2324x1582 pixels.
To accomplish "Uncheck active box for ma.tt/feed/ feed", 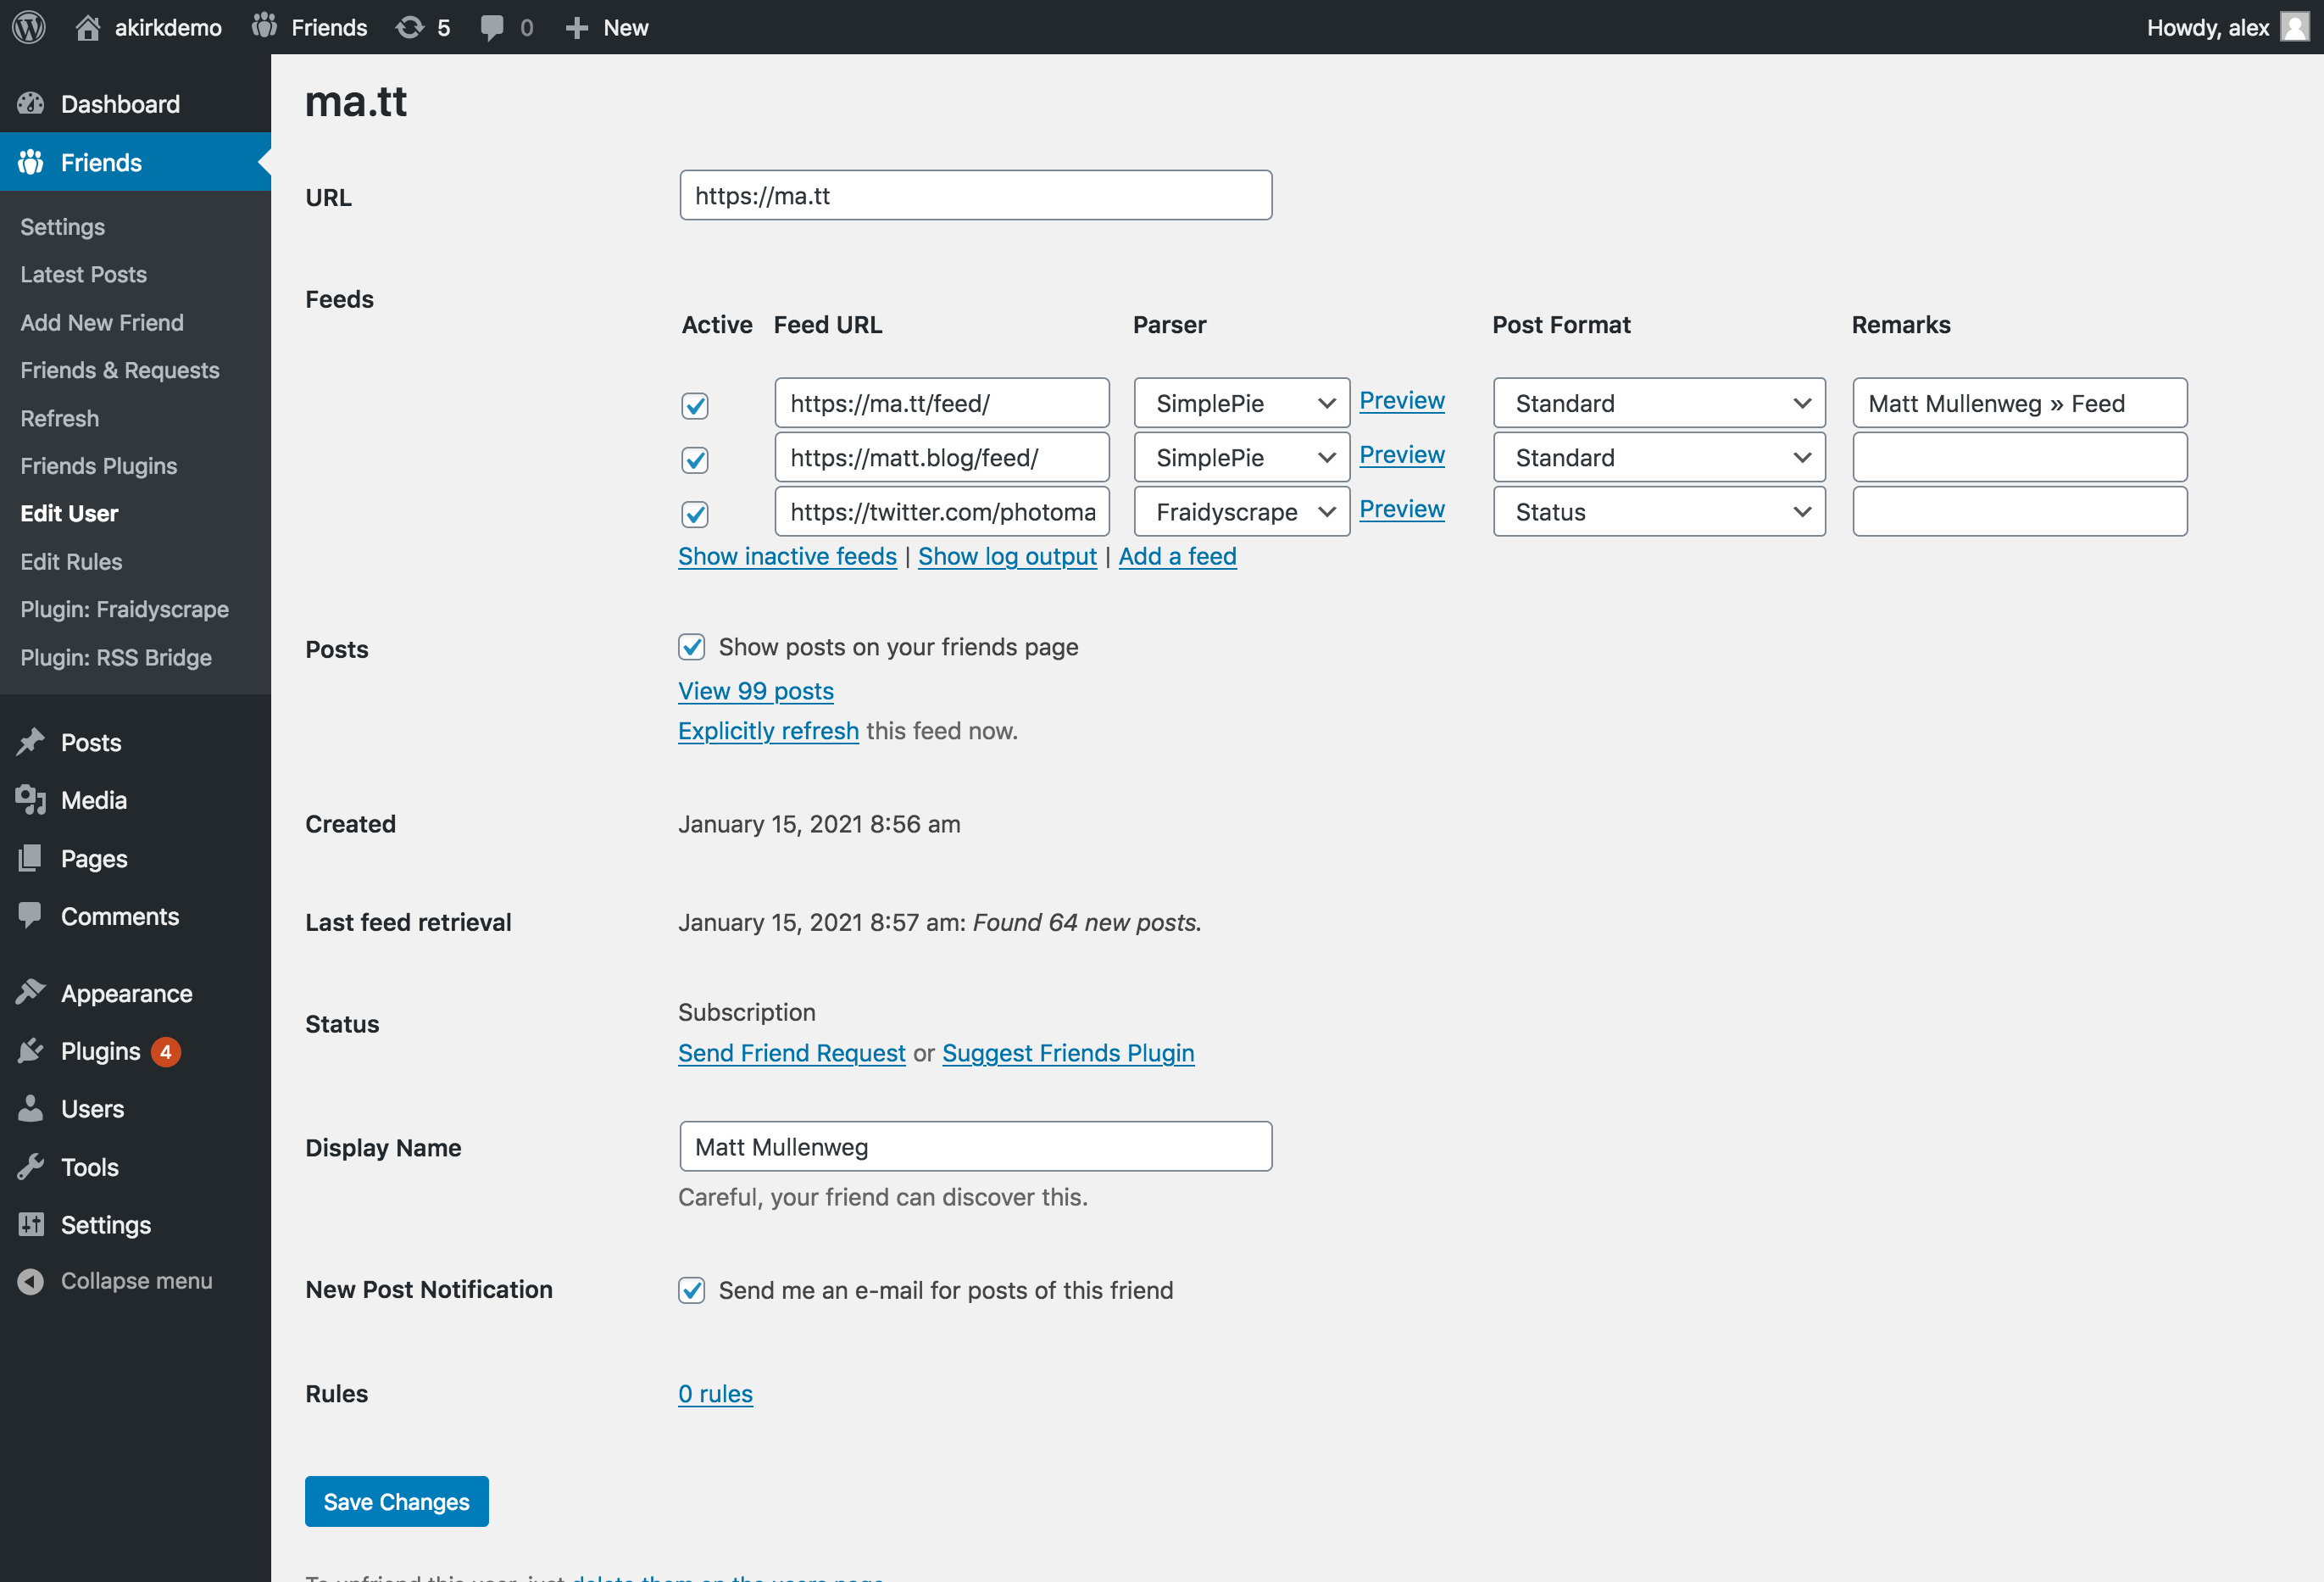I will pyautogui.click(x=695, y=405).
